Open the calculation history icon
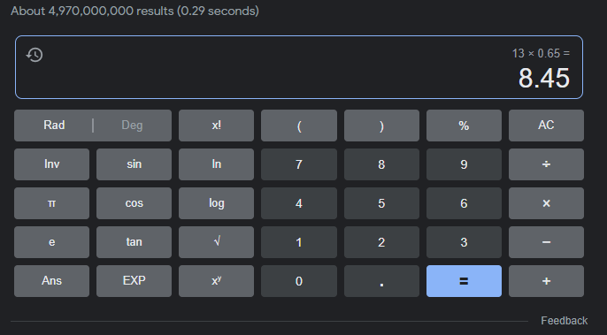This screenshot has height=335, width=607. coord(35,55)
